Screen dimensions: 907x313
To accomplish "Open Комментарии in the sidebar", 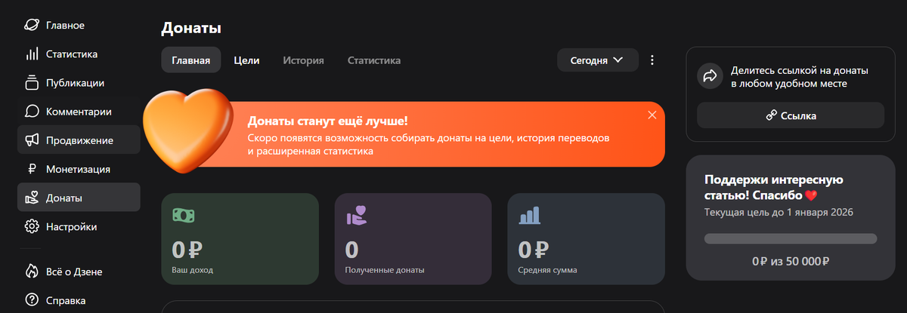I will pos(79,112).
